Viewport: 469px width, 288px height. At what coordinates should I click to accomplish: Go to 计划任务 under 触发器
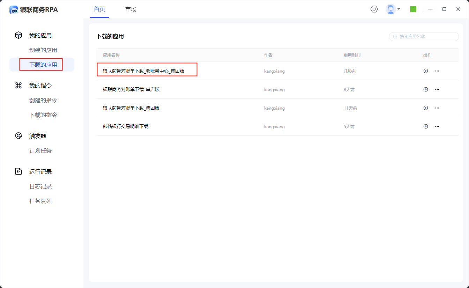tap(40, 150)
